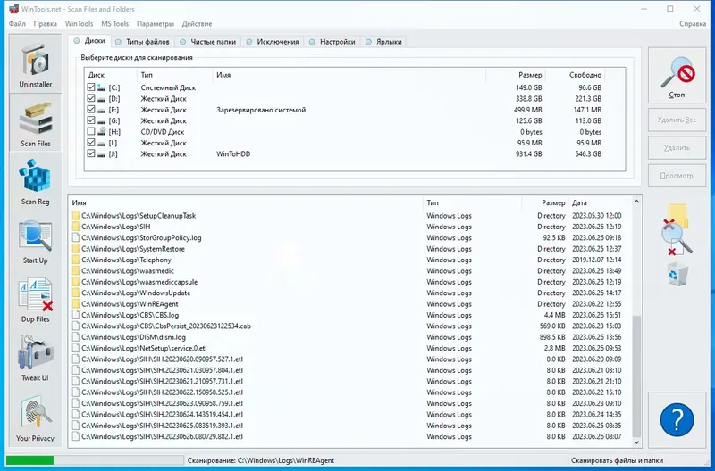The image size is (715, 471).
Task: Click the results list scrollbar thumb
Action: [636, 376]
